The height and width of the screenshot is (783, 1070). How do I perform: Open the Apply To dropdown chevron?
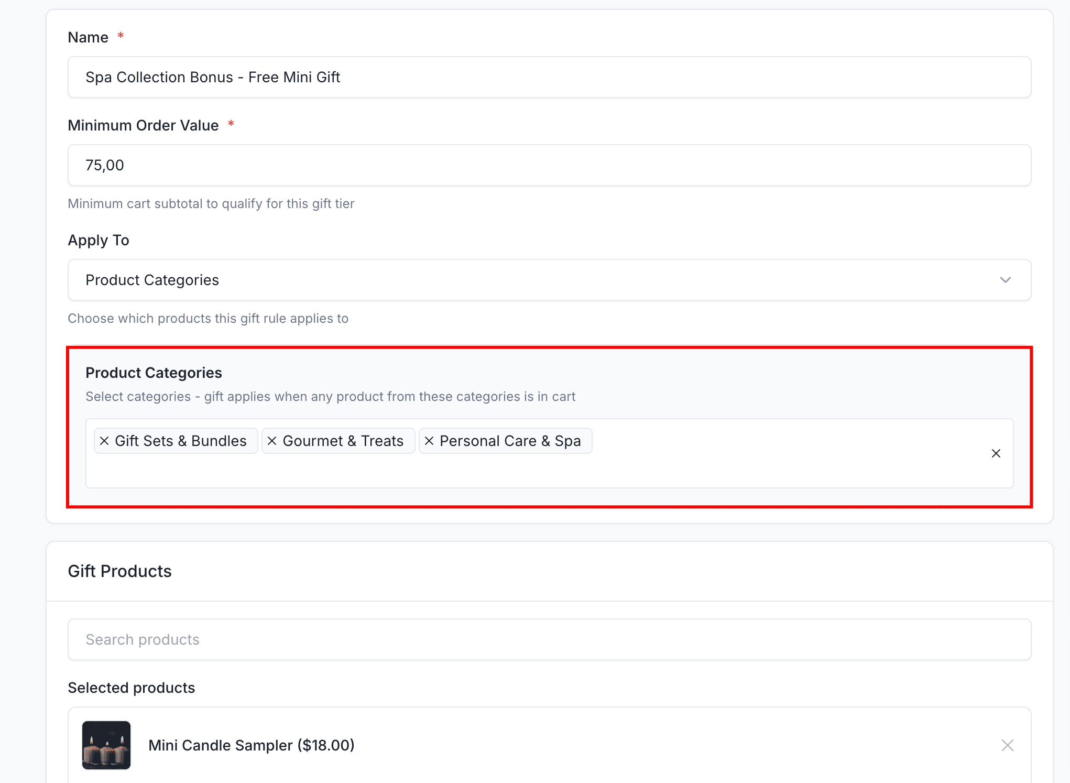(x=1006, y=280)
